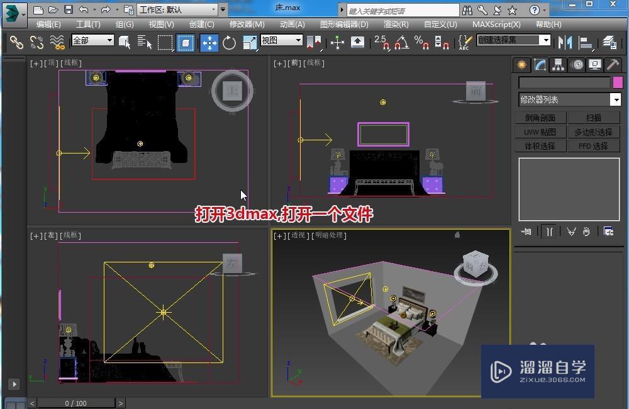Click the 倒角剖面 modifier button
This screenshot has height=409, width=629.
(540, 118)
